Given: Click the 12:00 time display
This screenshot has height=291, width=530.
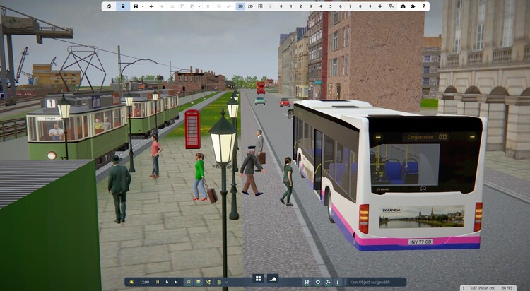Looking at the screenshot, I should coord(144,282).
